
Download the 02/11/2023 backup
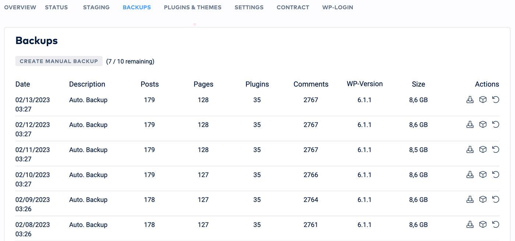tap(470, 150)
